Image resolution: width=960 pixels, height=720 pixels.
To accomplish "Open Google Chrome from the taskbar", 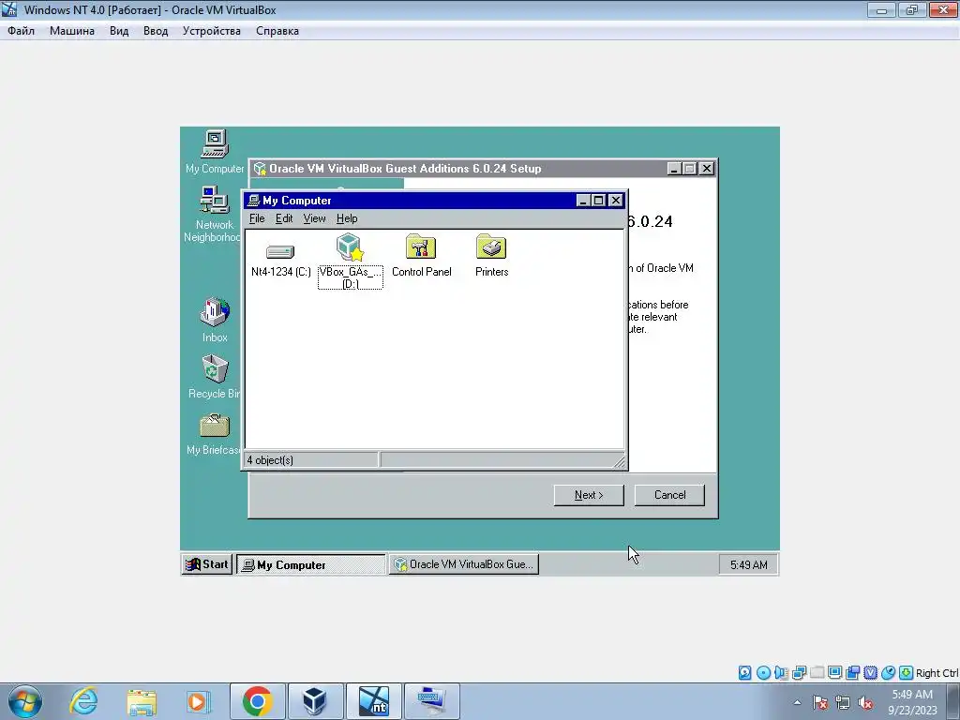I will click(x=257, y=701).
